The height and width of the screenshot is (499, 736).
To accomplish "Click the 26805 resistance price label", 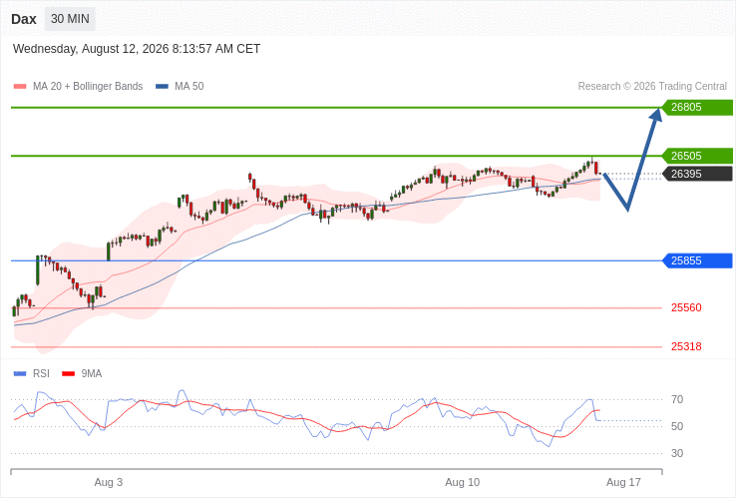I will pyautogui.click(x=697, y=107).
